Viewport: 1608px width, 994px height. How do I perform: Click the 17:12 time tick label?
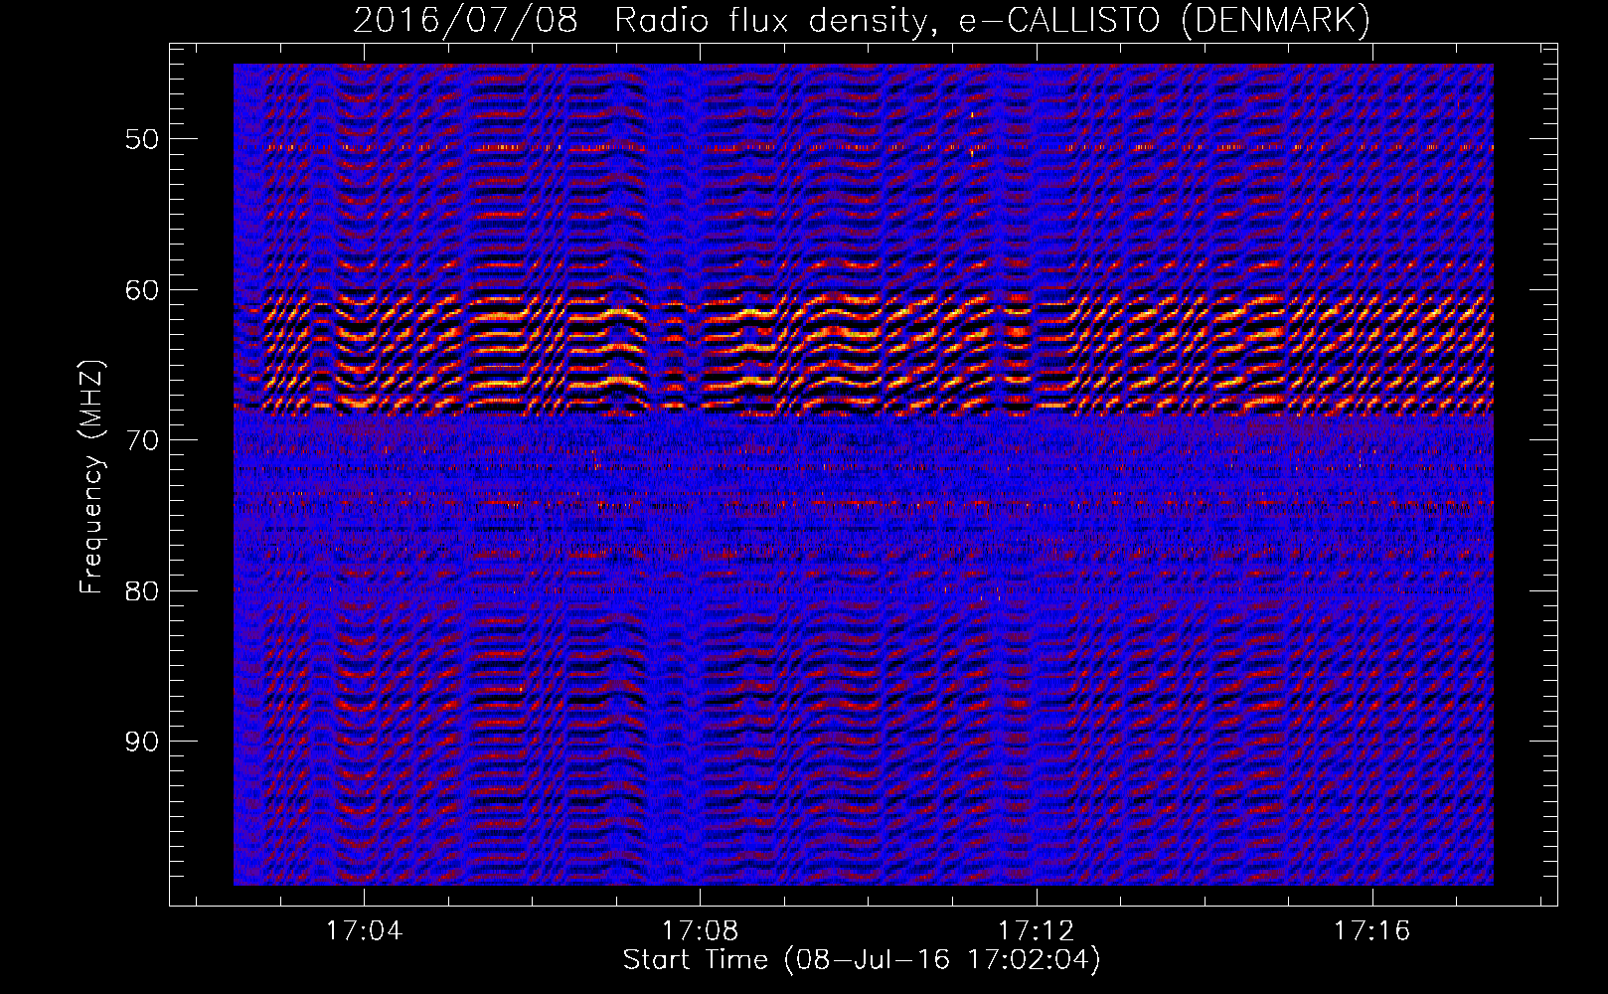(x=1037, y=930)
